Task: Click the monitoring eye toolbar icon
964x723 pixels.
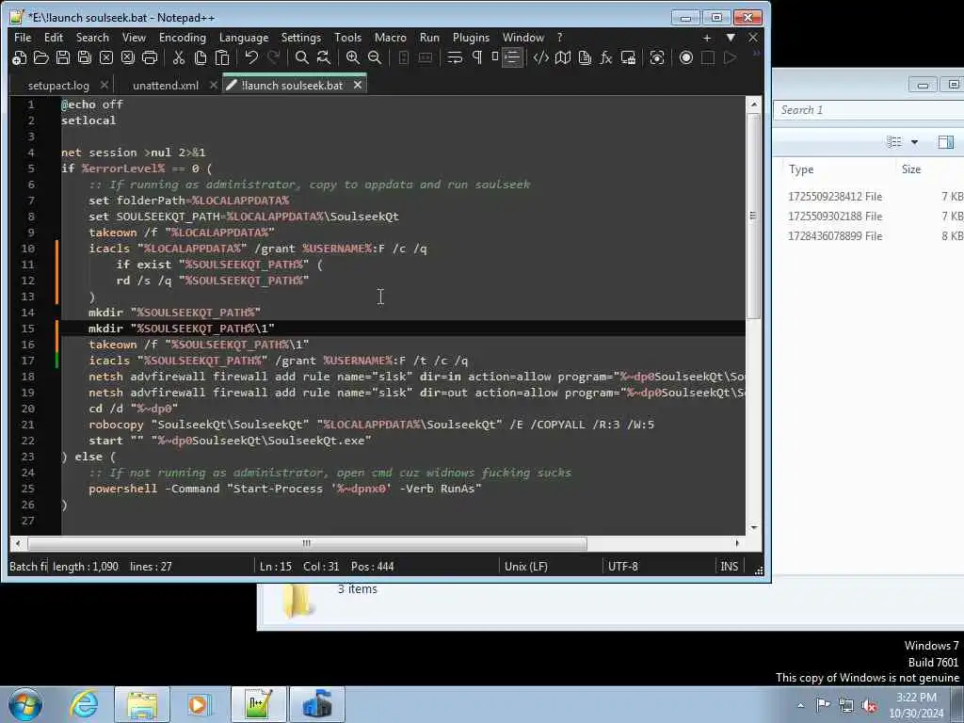Action: tap(656, 57)
